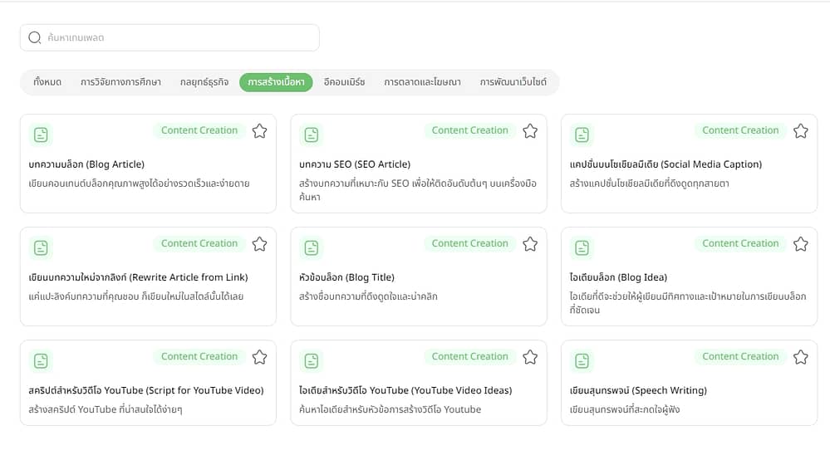Image resolution: width=830 pixels, height=455 pixels.
Task: Select the ทั้งหมด (All) category tab
Action: click(47, 82)
